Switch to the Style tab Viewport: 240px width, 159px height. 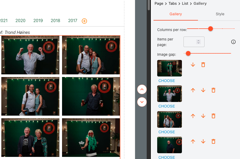220,14
